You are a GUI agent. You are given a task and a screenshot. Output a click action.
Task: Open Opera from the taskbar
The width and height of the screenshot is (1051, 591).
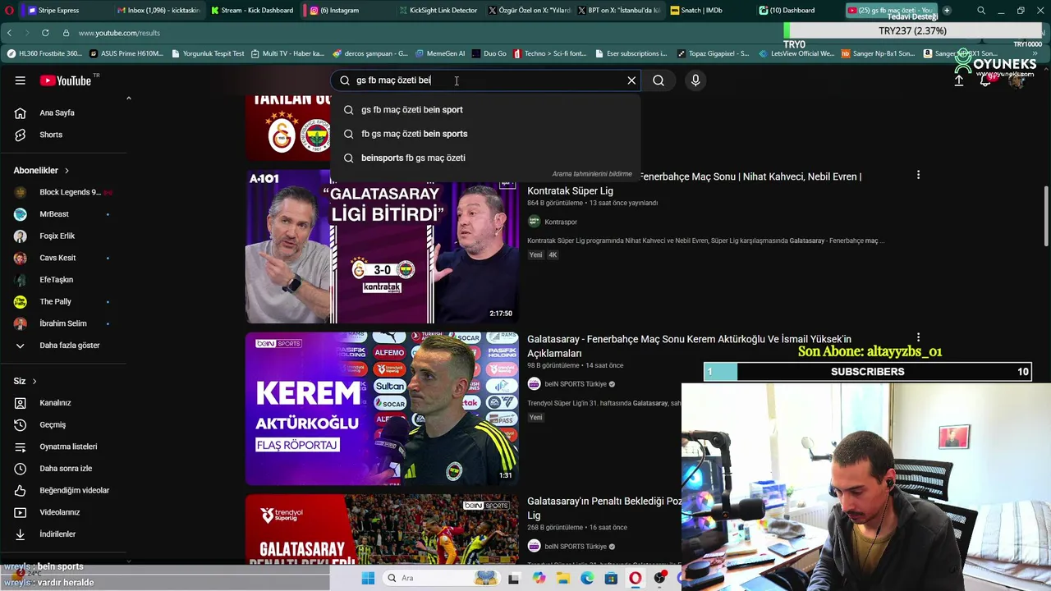coord(636,578)
